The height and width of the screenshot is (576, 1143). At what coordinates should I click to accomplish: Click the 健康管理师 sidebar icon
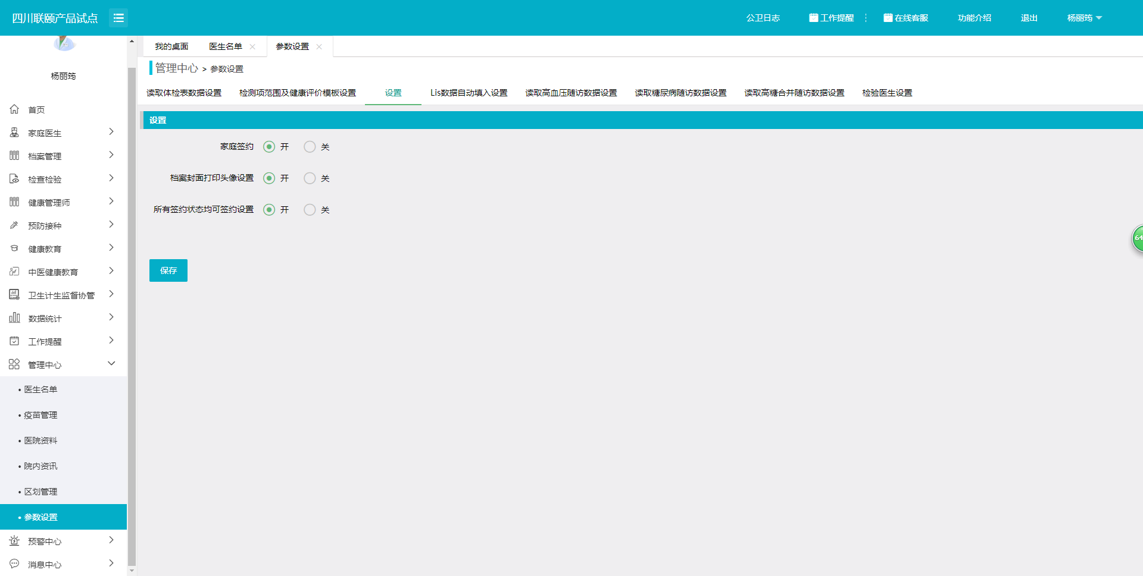point(14,202)
